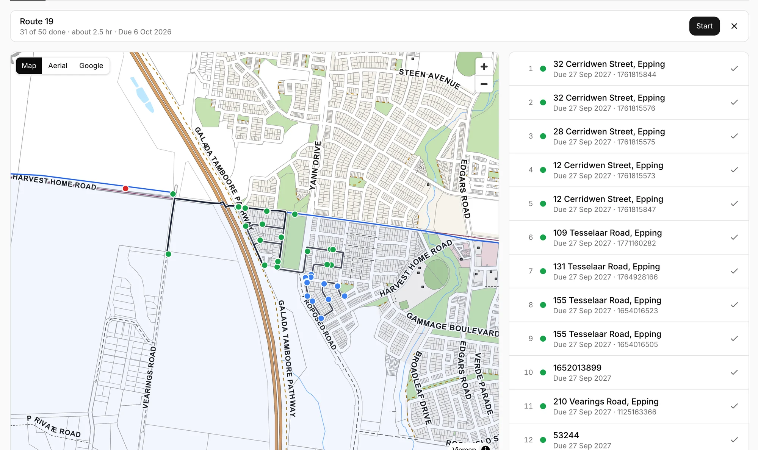The height and width of the screenshot is (450, 758).
Task: Click the checkmark for stop 12 53244
Action: [734, 440]
